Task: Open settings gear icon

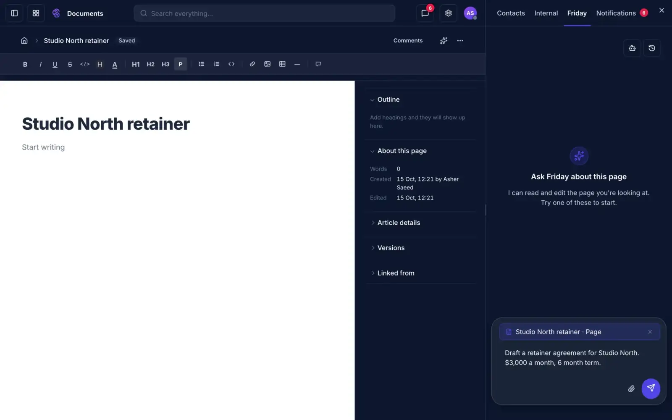Action: 448,13
